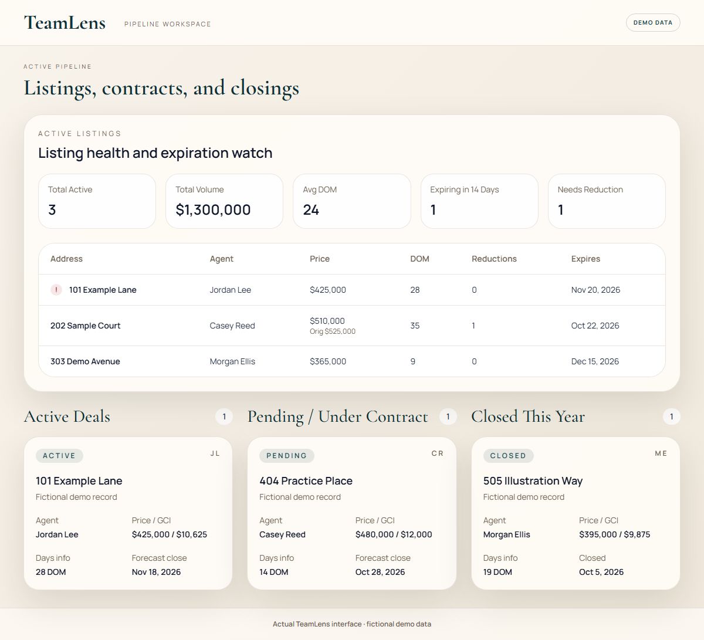
Task: Click the Nov 20, 2026 expiry date
Action: [x=595, y=290]
